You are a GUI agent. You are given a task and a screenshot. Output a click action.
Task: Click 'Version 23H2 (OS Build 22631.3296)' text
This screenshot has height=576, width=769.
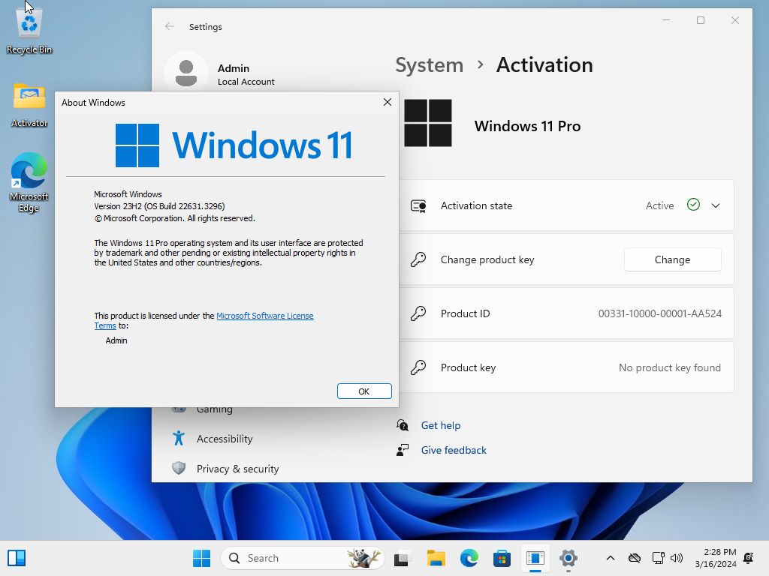point(159,206)
